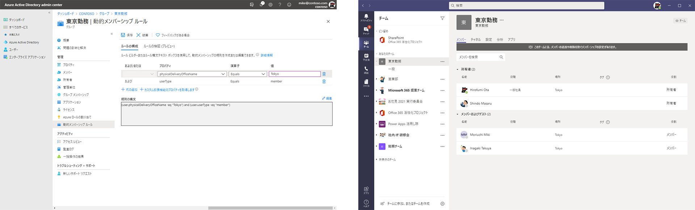Viewport: 695px width, 210px height.
Task: Open more options for 総務チーム
Action: [442, 146]
